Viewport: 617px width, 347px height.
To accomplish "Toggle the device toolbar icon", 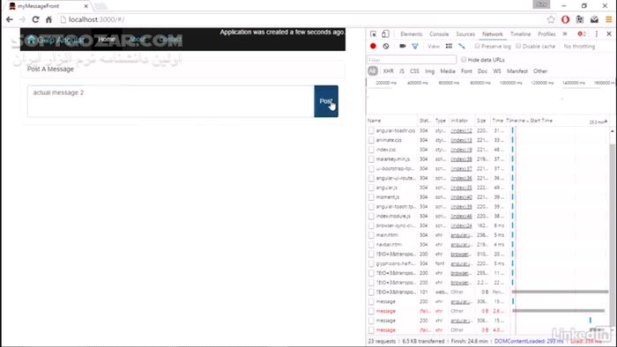I will [x=385, y=34].
